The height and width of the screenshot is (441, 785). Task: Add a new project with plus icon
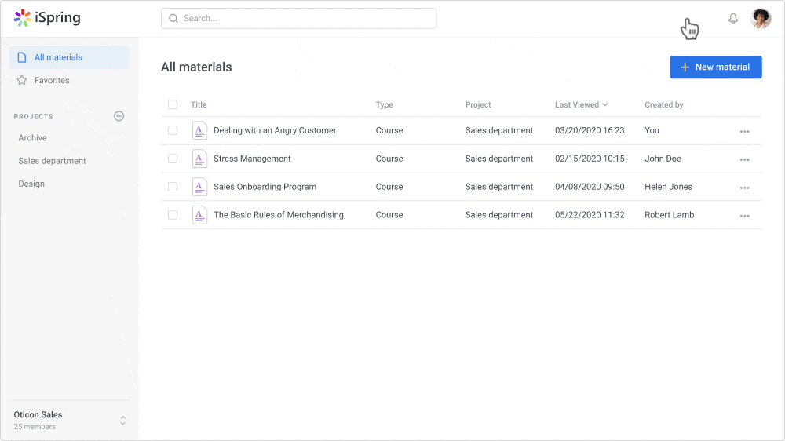coord(119,116)
